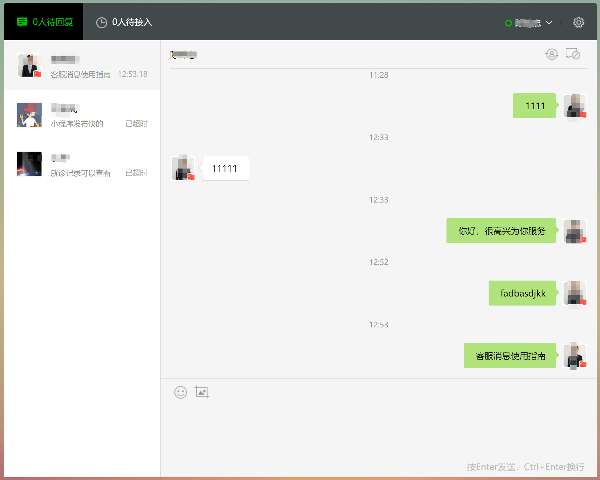Click the end conversation icon

[573, 54]
